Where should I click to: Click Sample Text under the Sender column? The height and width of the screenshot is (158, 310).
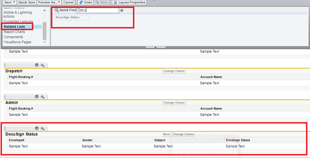point(91,146)
